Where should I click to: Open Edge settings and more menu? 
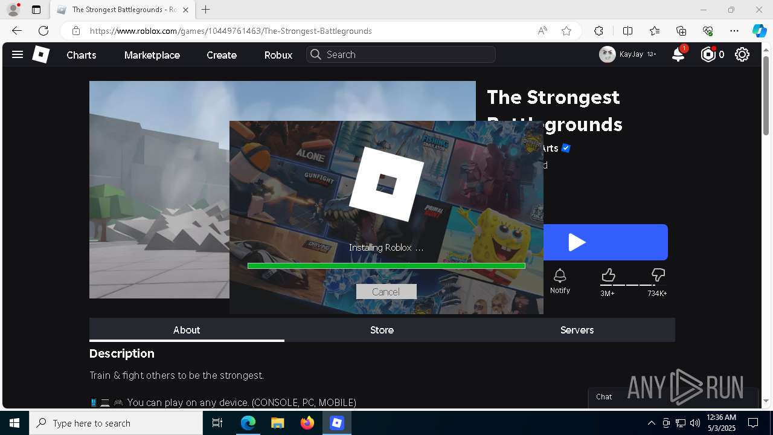(x=734, y=31)
